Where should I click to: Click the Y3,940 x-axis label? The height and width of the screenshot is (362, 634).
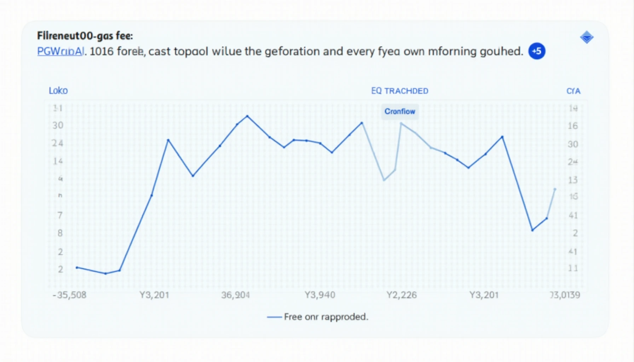320,295
